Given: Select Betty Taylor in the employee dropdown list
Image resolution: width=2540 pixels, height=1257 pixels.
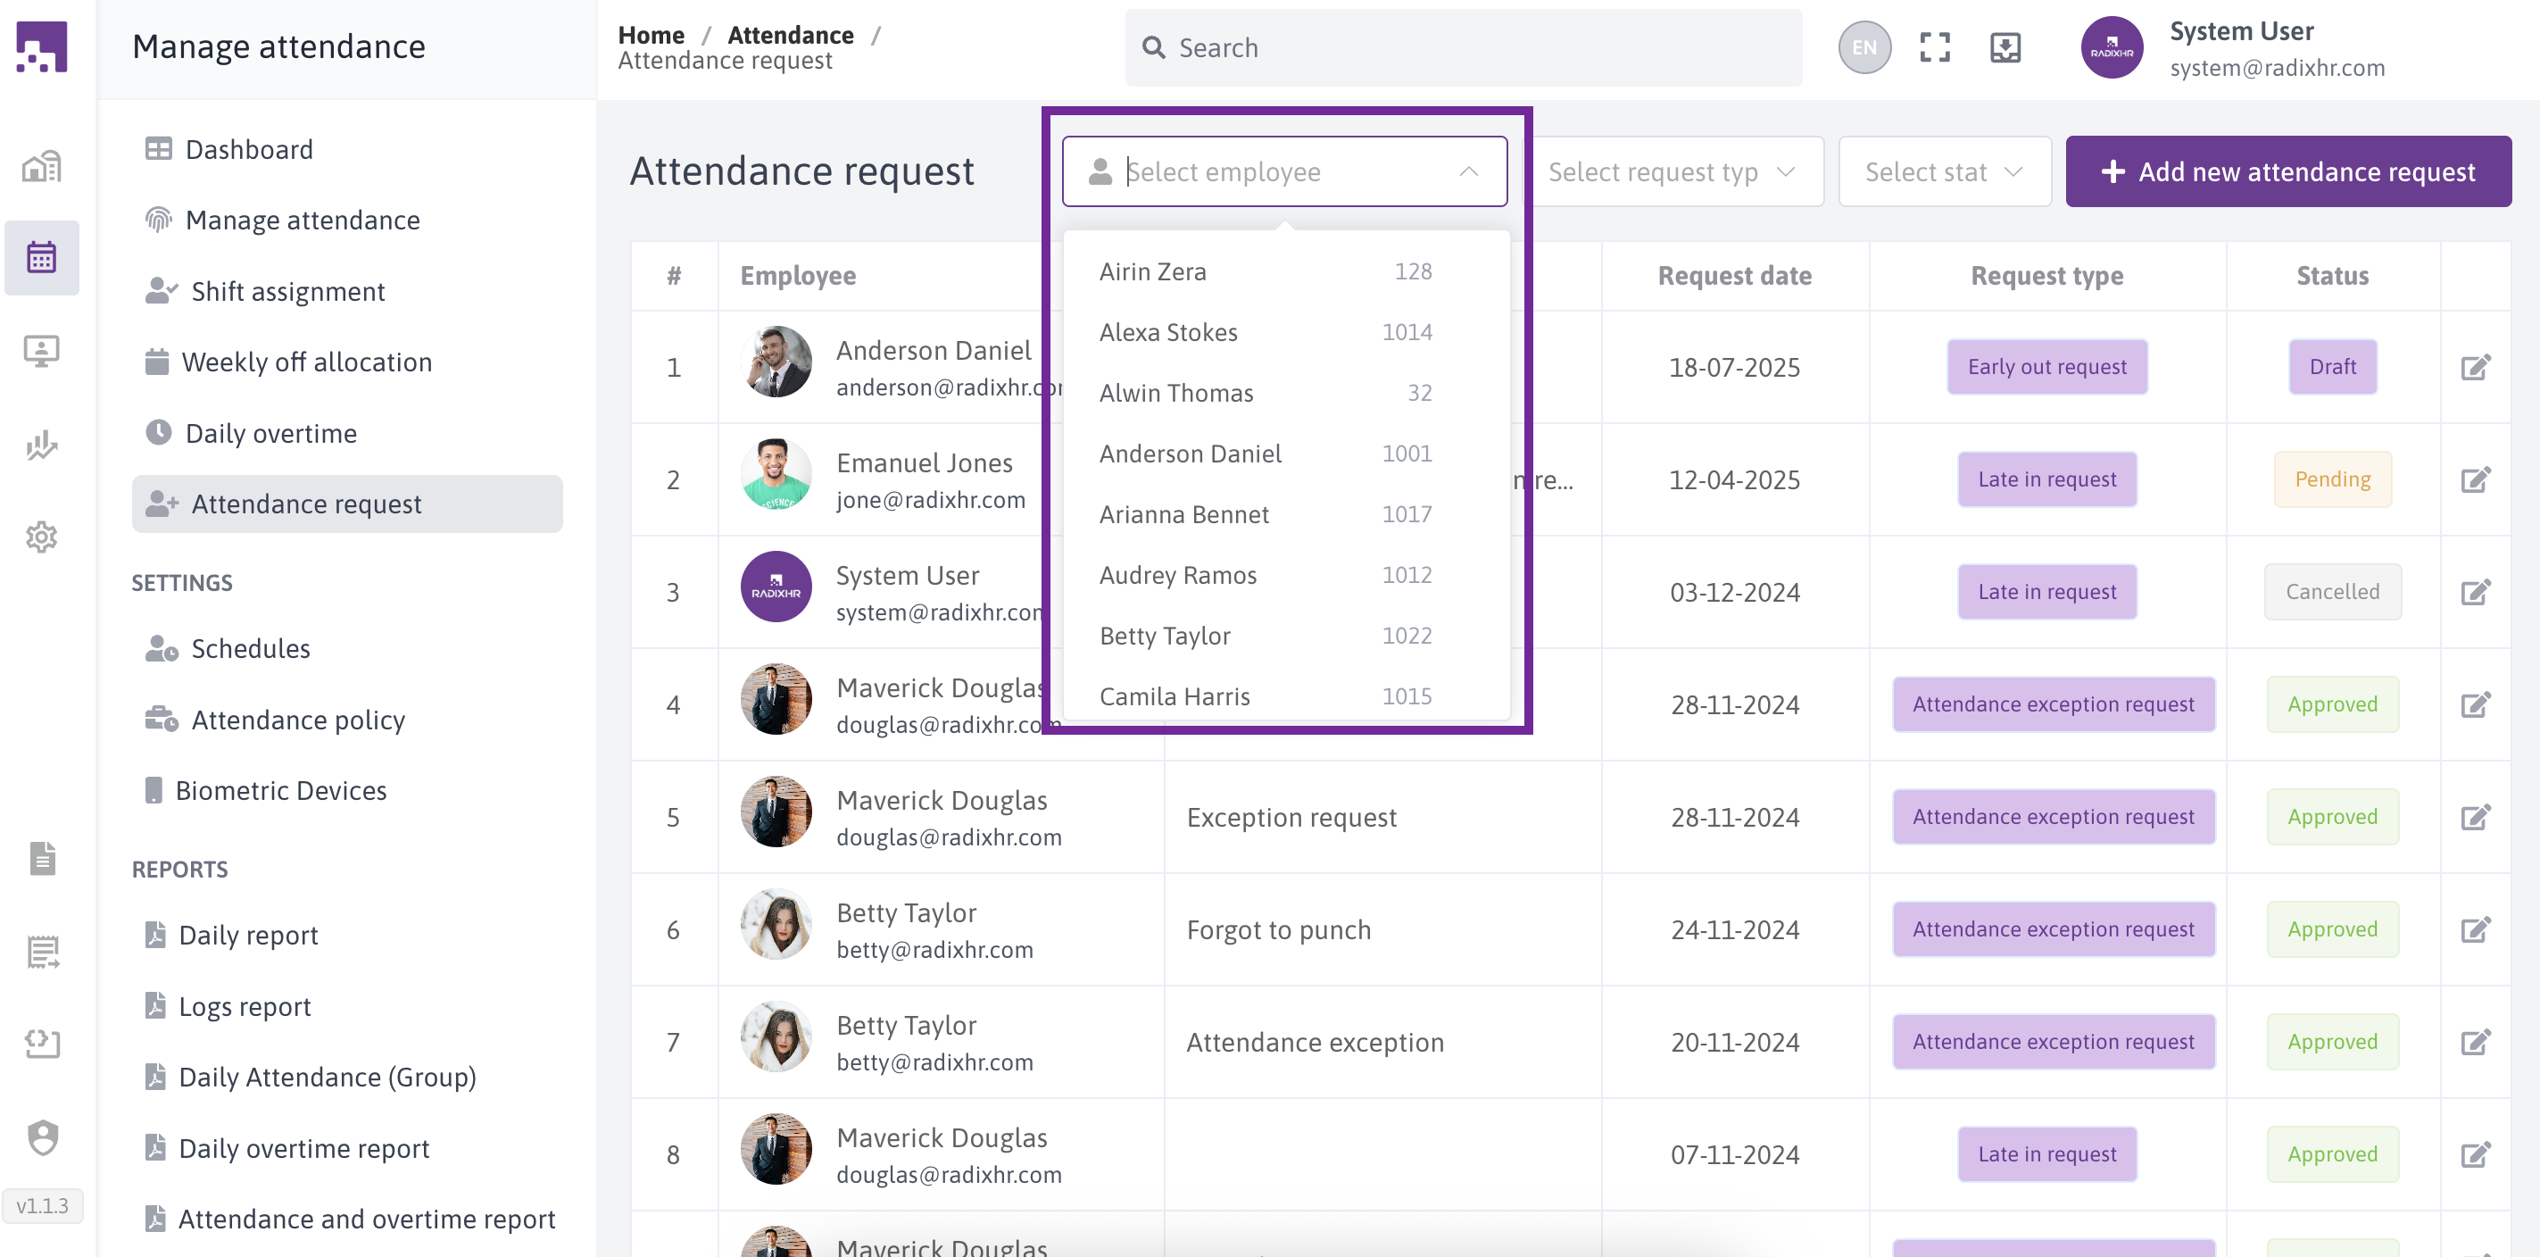Looking at the screenshot, I should coord(1165,636).
